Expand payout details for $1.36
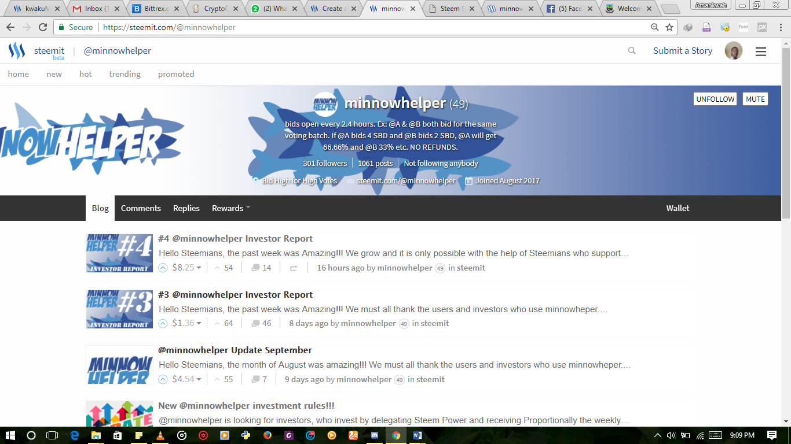 coord(187,323)
